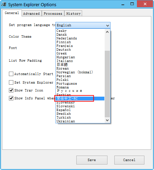Image resolution: width=154 pixels, height=170 pixels.
Task: Collapse the program language combo box
Action: click(x=107, y=25)
